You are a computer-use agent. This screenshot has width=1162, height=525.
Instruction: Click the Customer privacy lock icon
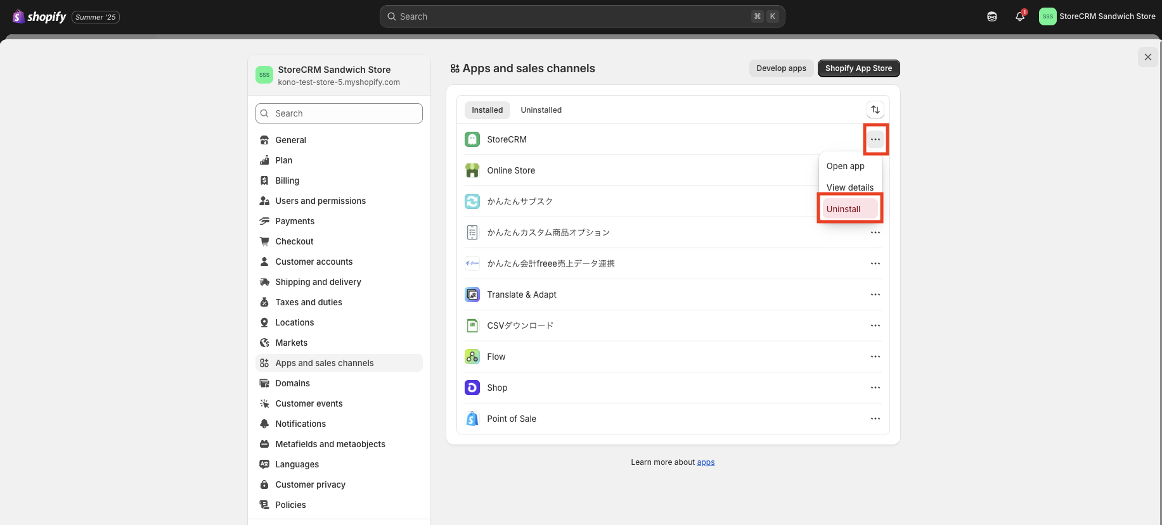(x=264, y=484)
